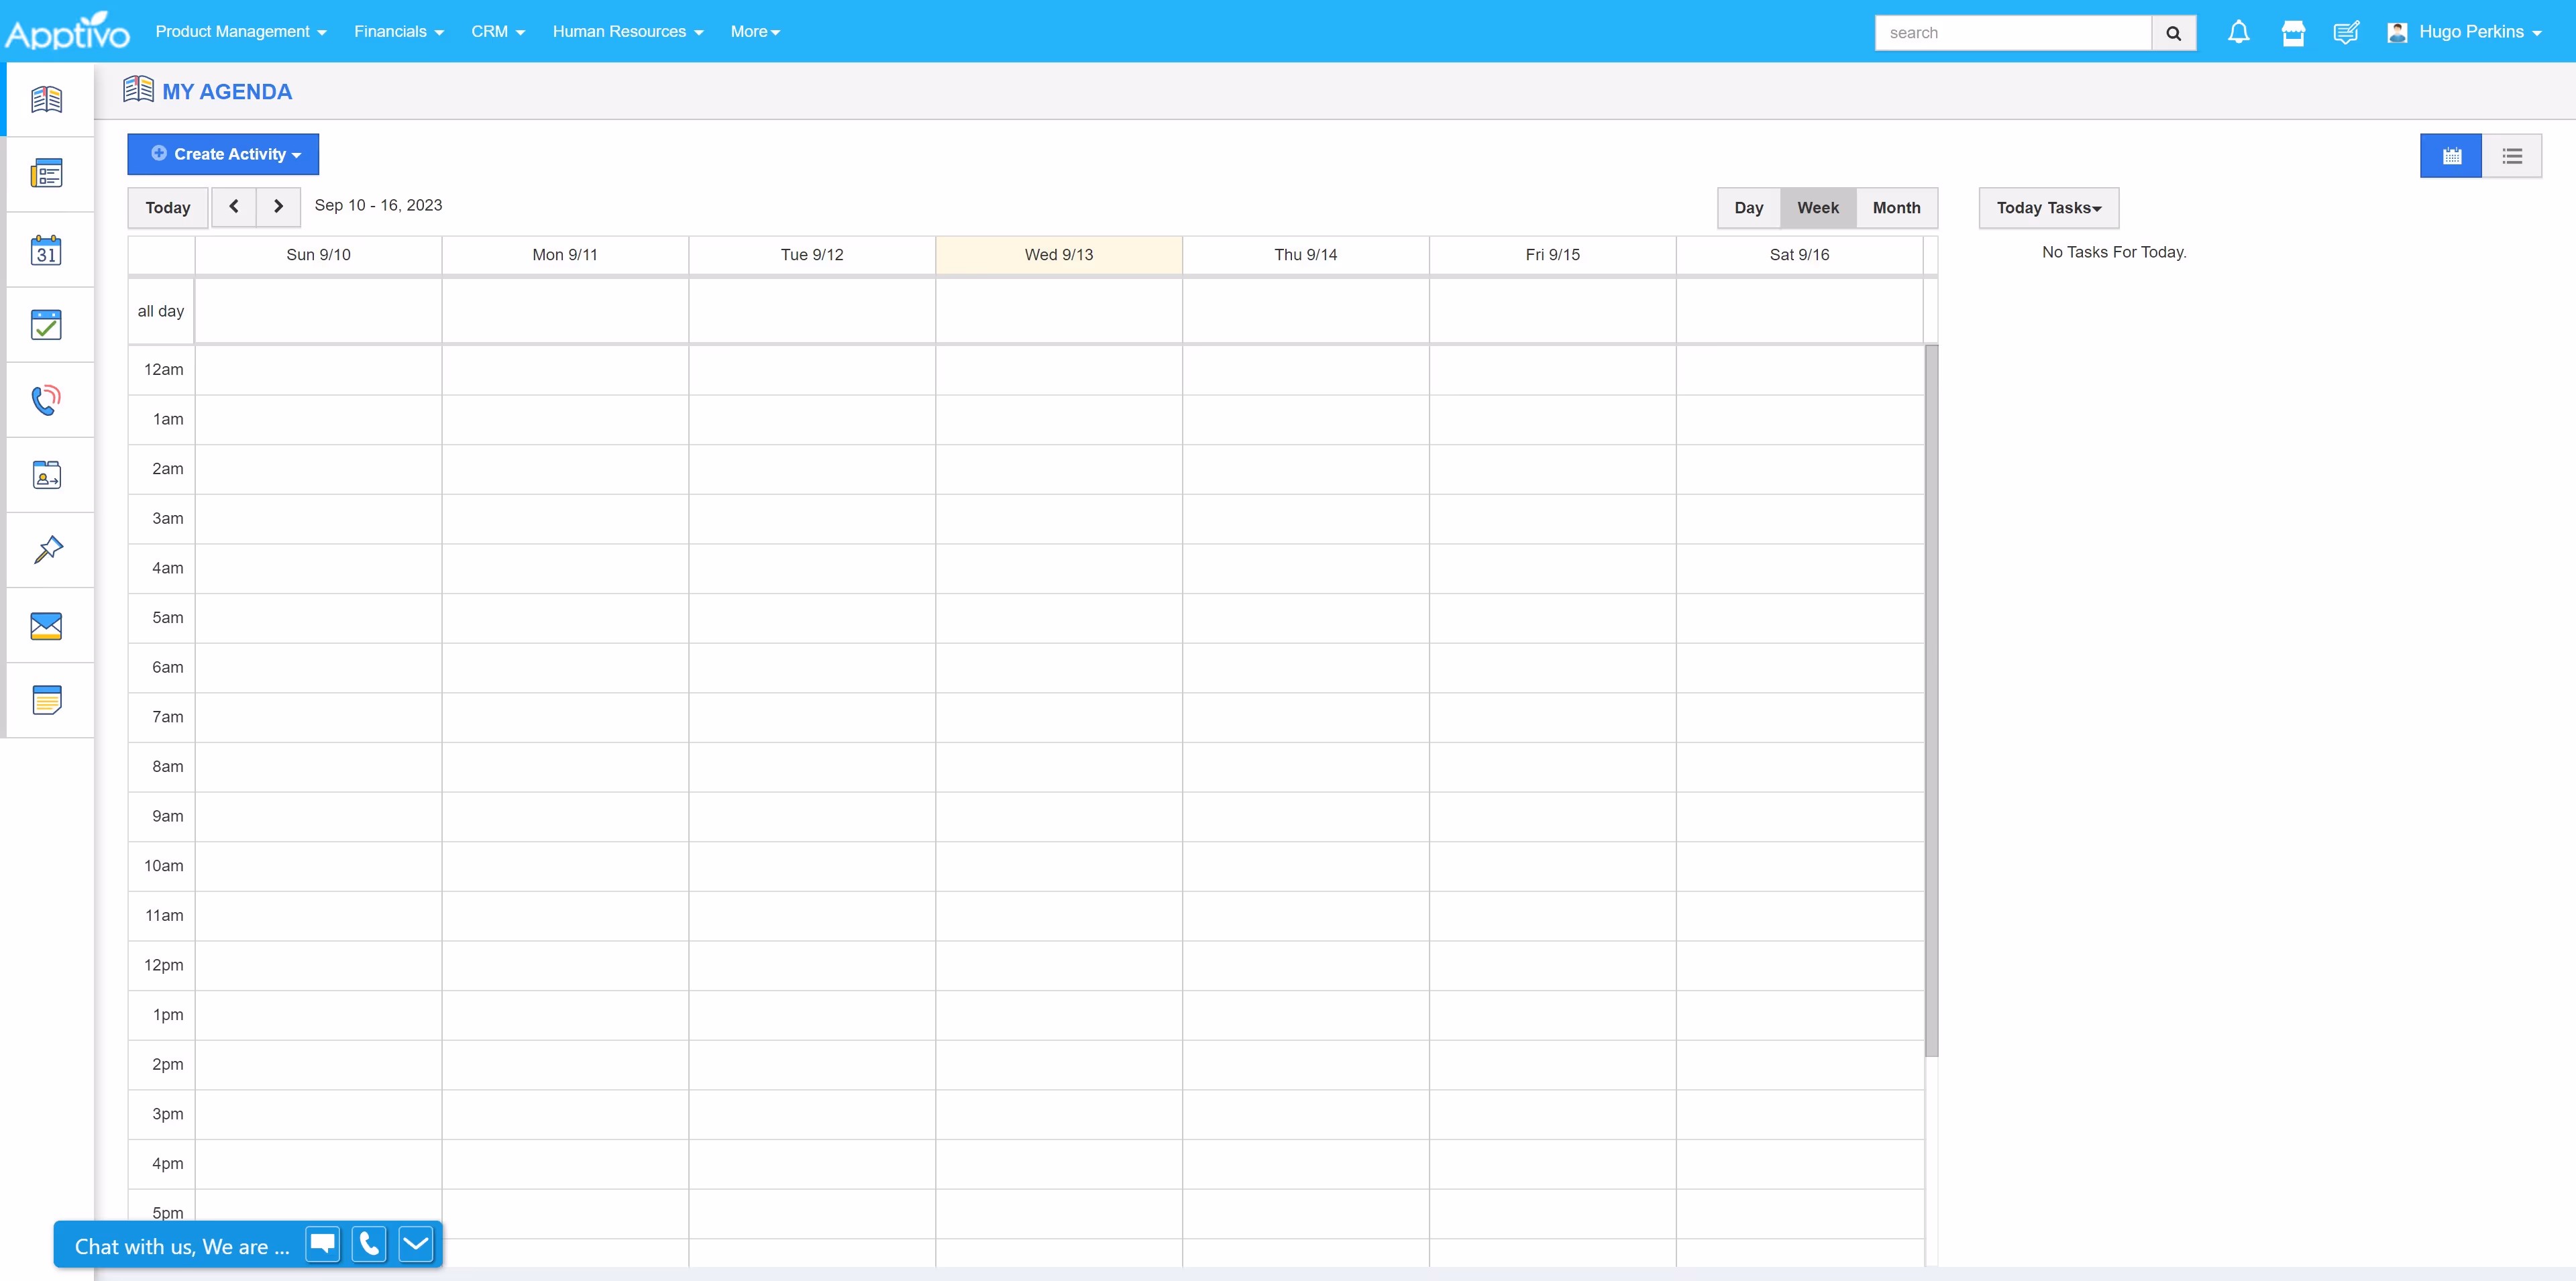
Task: Switch to calendar grid view toggle
Action: pos(2450,156)
